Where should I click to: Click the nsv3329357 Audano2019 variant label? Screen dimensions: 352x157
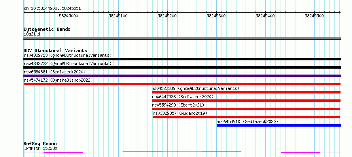pyautogui.click(x=180, y=113)
